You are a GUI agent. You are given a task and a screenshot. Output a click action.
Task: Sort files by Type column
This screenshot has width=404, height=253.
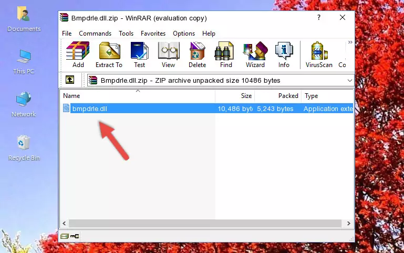pos(327,96)
